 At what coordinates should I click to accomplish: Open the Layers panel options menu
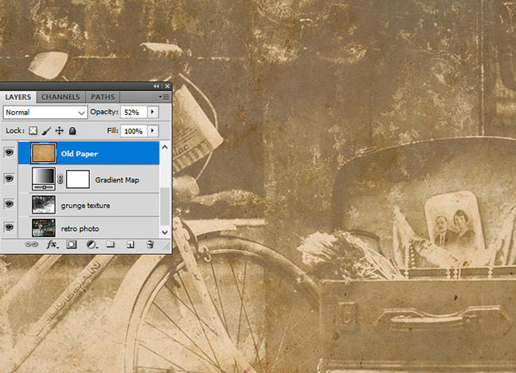164,97
